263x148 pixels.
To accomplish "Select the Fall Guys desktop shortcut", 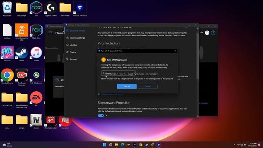I will tap(7, 54).
